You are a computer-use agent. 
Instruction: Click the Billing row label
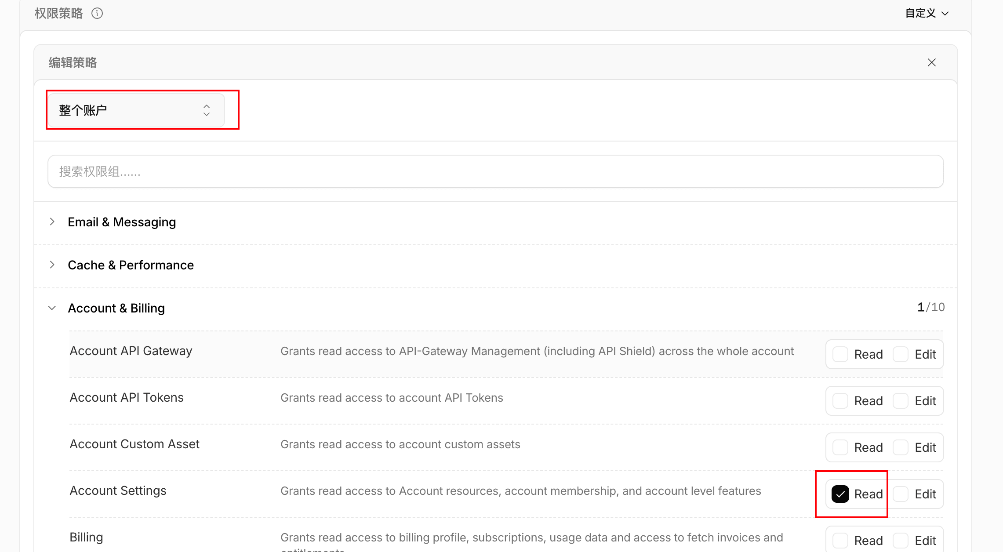(x=87, y=537)
